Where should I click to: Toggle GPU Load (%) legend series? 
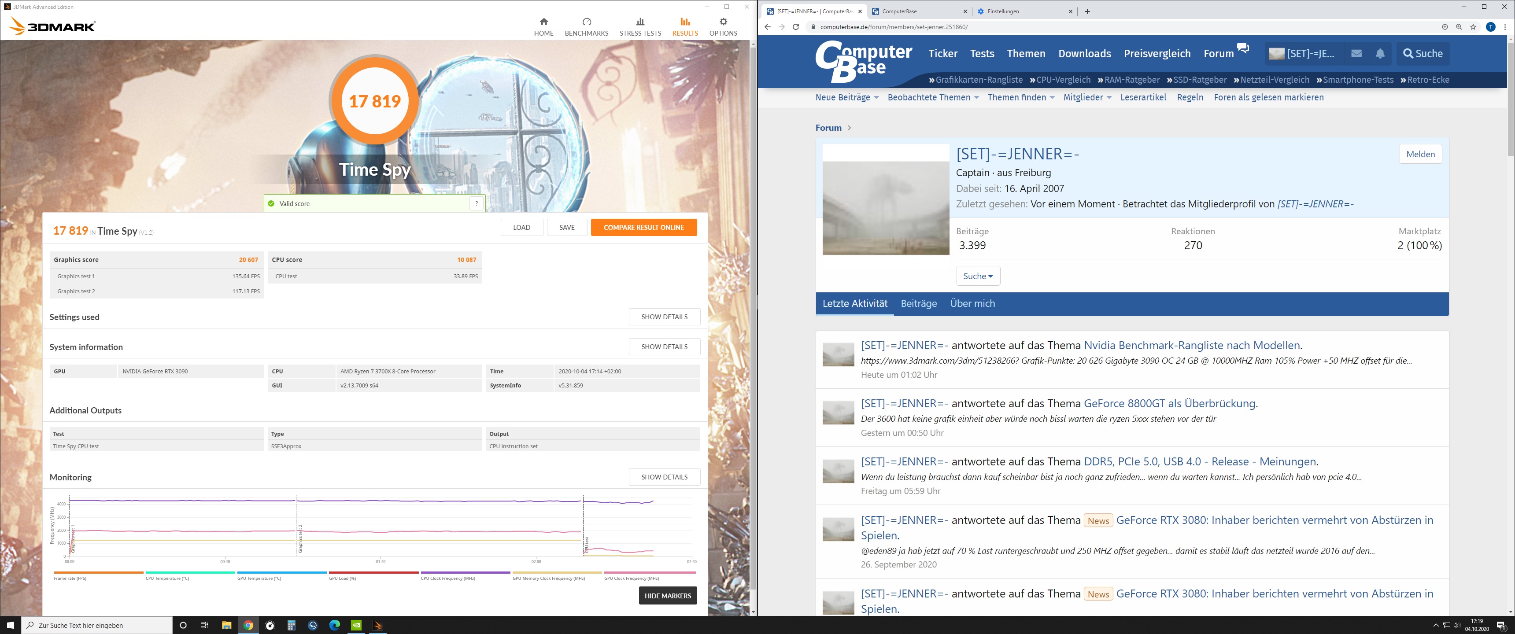point(342,578)
